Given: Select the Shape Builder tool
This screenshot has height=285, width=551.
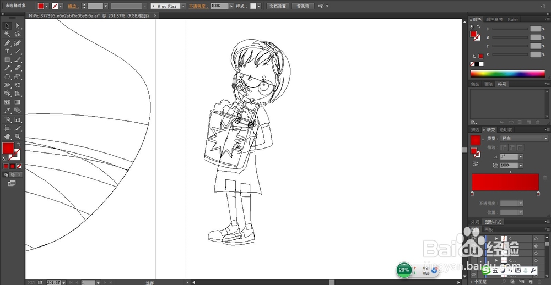Looking at the screenshot, I should (x=7, y=94).
